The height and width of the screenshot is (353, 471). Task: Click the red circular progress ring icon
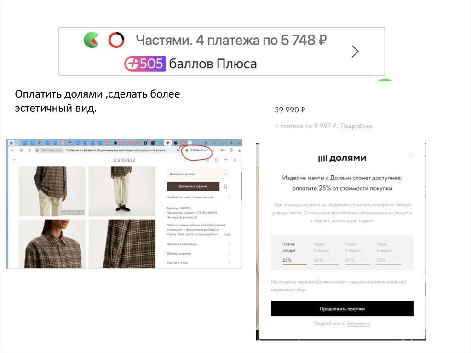116,40
